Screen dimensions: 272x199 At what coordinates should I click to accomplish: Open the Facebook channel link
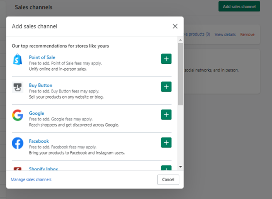[39, 141]
